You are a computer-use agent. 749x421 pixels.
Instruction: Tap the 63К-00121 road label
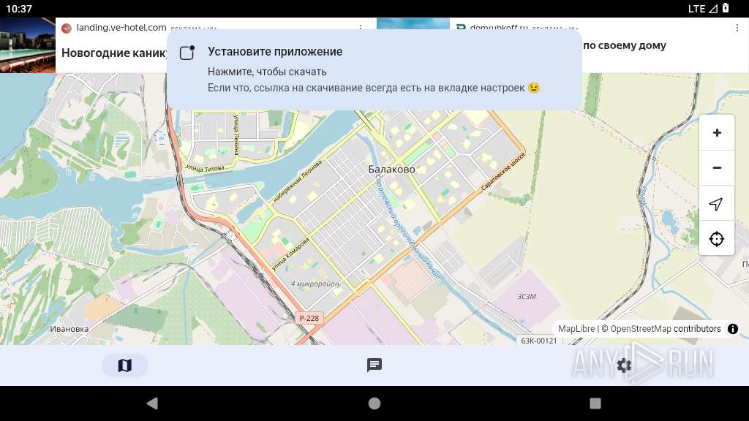tap(539, 341)
